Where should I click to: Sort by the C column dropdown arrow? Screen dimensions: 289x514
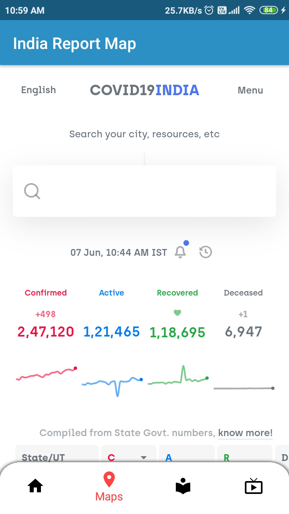point(143,457)
